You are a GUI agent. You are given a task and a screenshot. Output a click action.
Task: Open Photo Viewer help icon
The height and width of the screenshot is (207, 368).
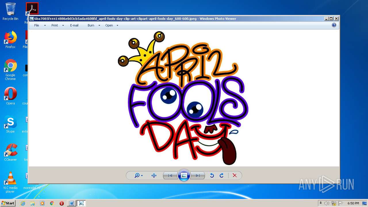334,25
